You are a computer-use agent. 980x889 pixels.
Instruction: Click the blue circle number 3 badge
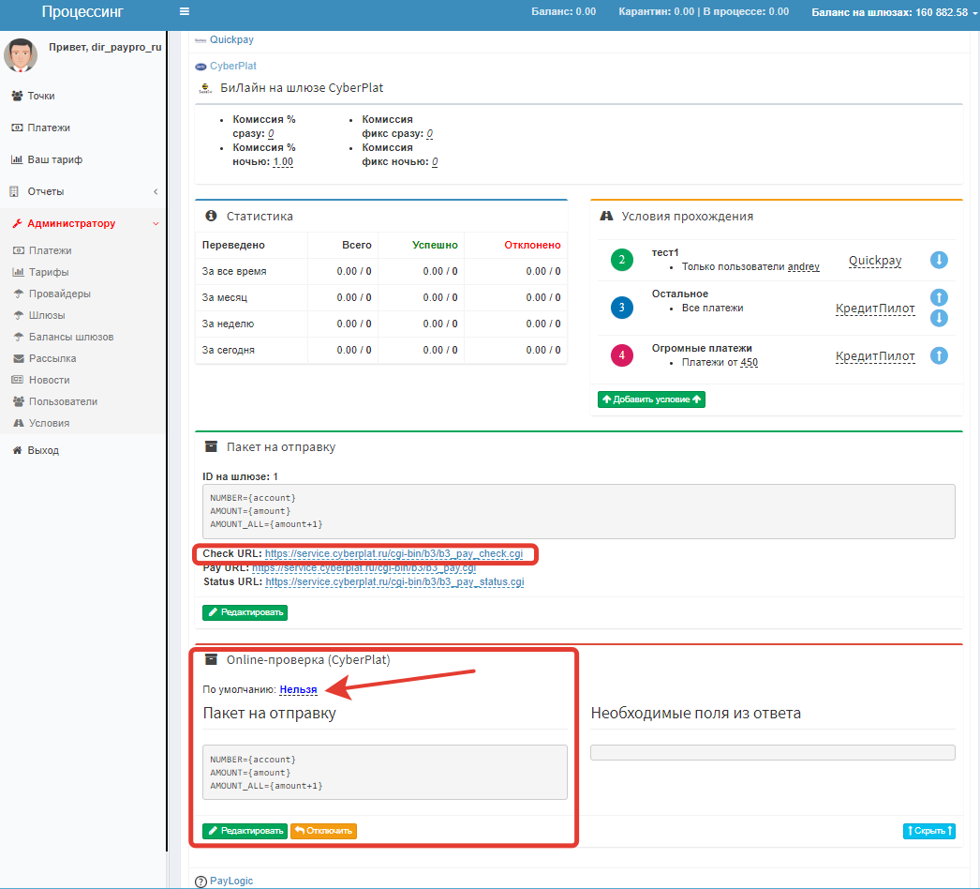coord(622,308)
